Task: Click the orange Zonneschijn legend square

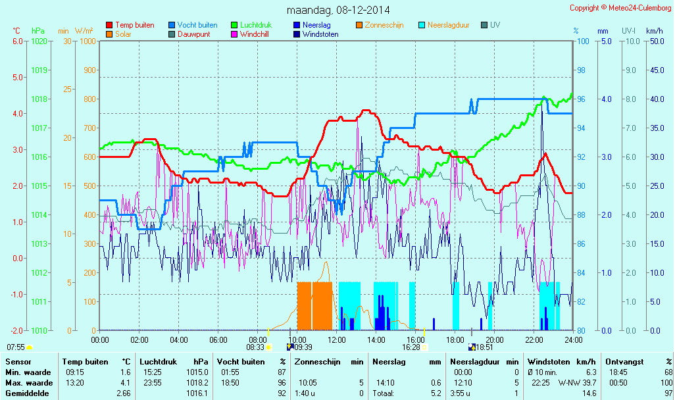Action: tap(359, 26)
